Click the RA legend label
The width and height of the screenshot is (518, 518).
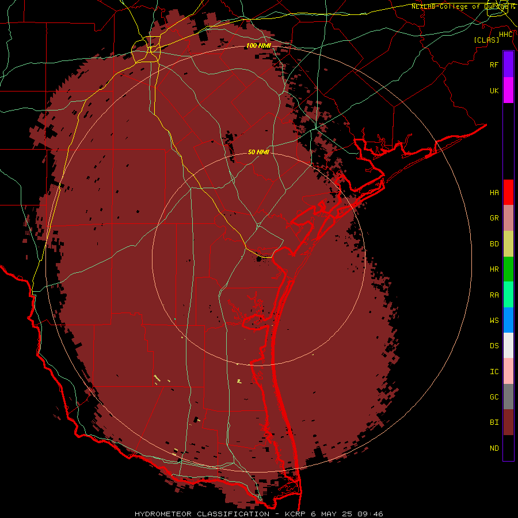pos(494,295)
